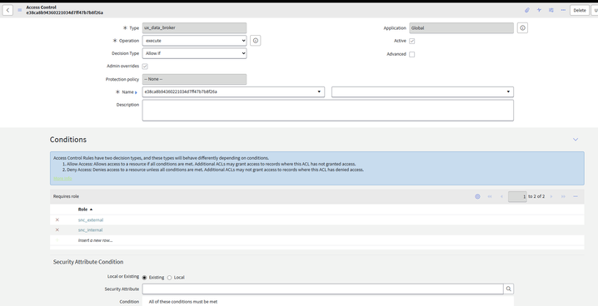Show info icon beside Operation field
This screenshot has height=306, width=598.
256,41
